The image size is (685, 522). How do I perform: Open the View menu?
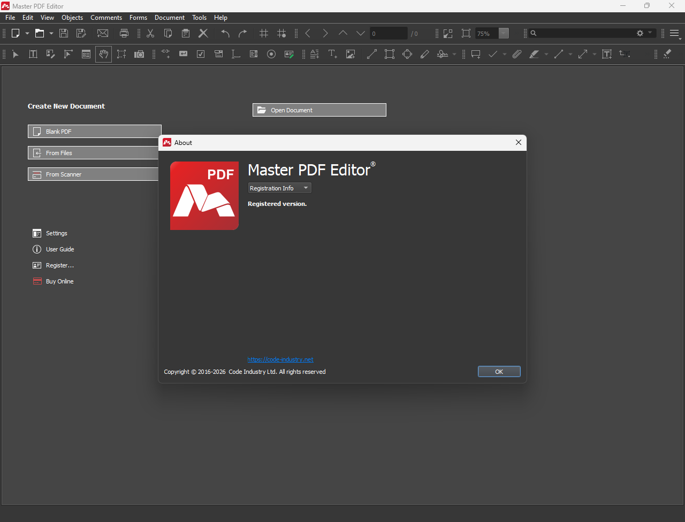coord(47,18)
